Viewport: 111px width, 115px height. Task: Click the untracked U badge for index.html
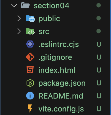coord(99,70)
